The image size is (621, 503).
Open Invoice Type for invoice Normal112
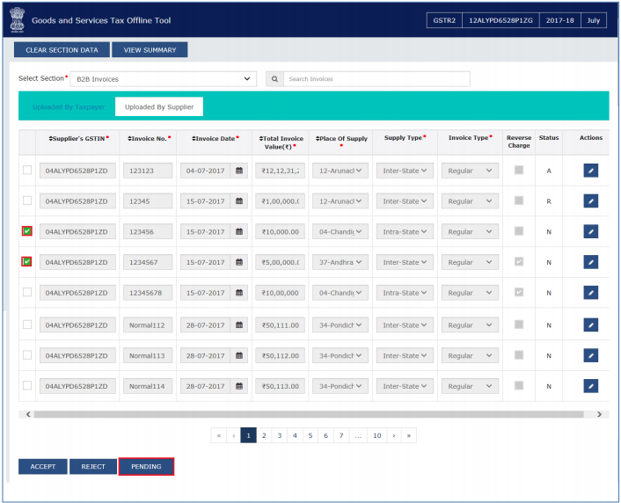point(470,325)
